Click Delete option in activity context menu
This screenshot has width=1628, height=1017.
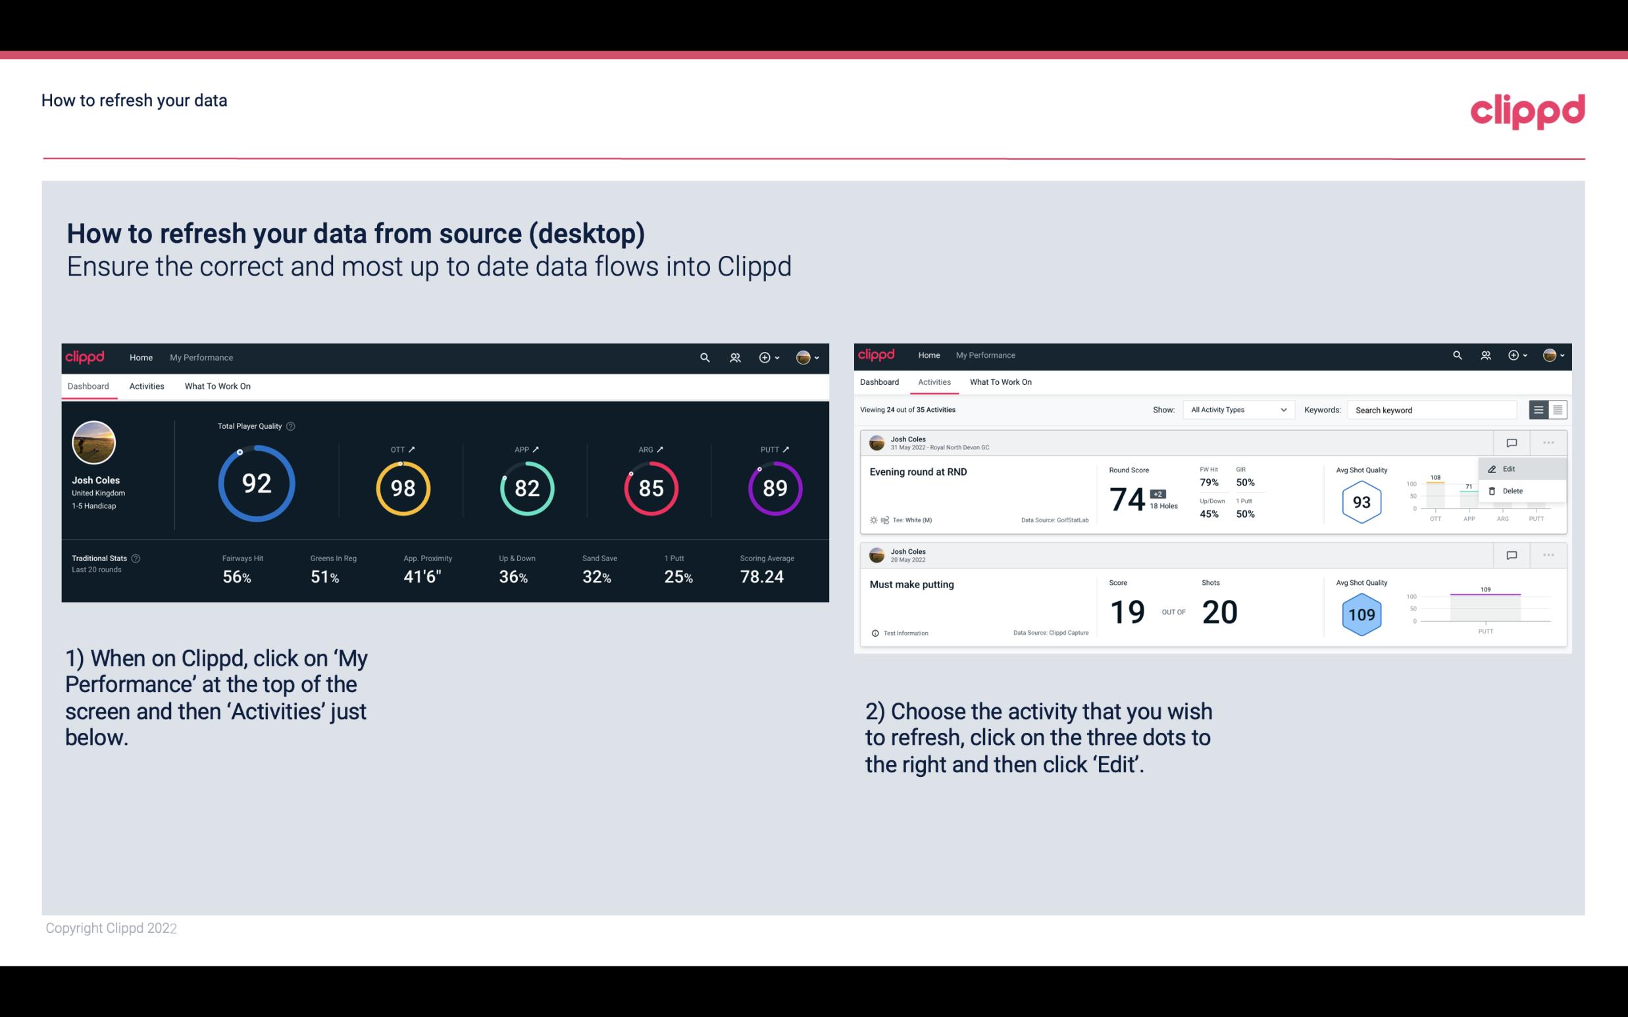tap(1512, 491)
